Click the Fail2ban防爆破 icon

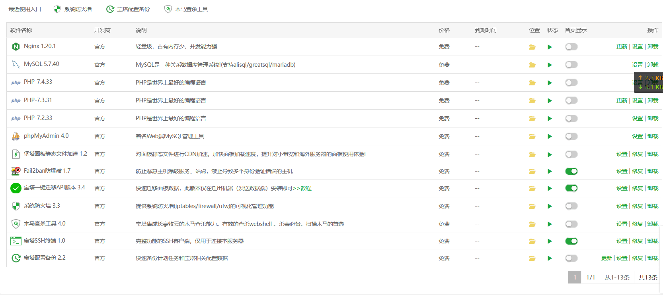pos(16,171)
